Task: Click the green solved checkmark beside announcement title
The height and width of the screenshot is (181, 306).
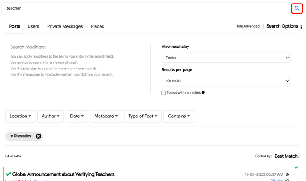Action: click(x=8, y=174)
